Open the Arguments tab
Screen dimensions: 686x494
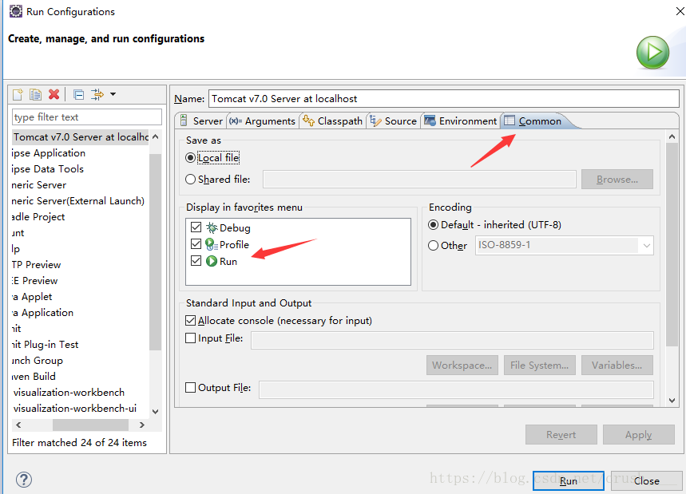[263, 121]
